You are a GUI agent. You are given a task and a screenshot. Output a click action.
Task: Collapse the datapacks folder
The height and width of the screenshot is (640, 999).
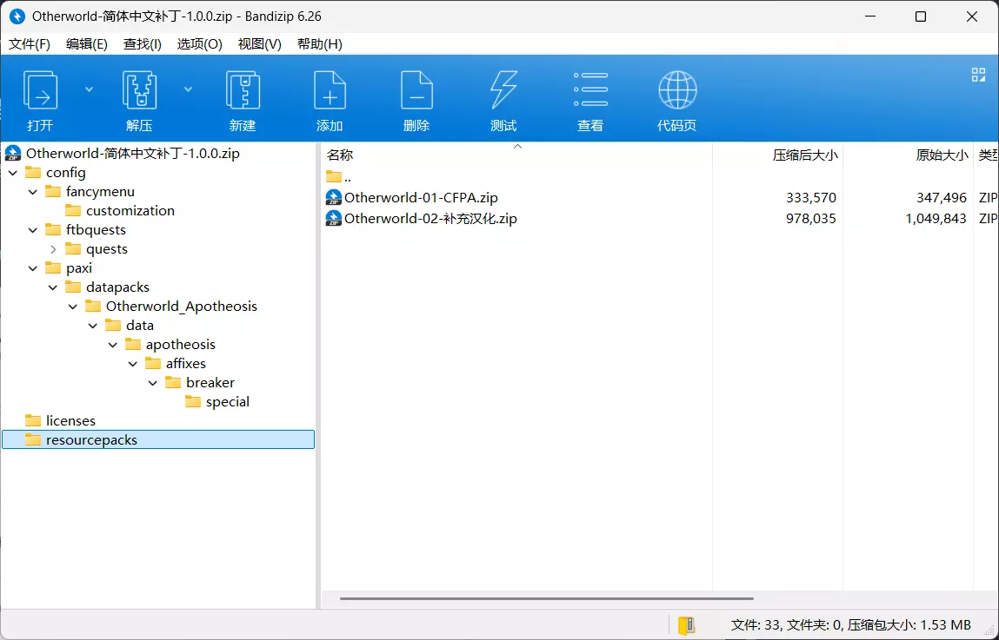tap(54, 287)
